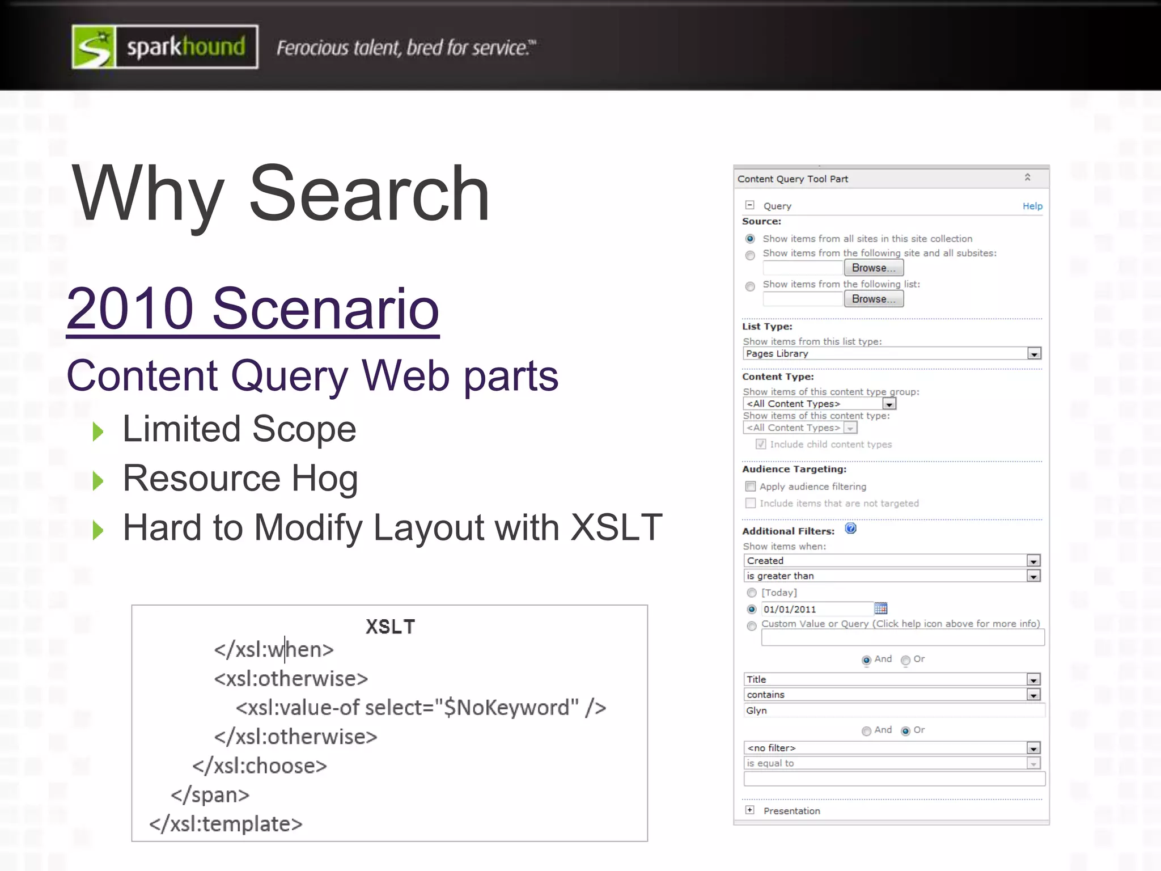Open the content type group dropdown
The height and width of the screenshot is (871, 1161).
[x=819, y=403]
